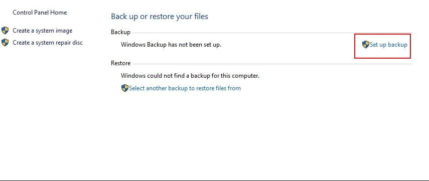Screen dimensions: 429x181
Task: Click the divider line right of Restore label
Action: [273, 64]
